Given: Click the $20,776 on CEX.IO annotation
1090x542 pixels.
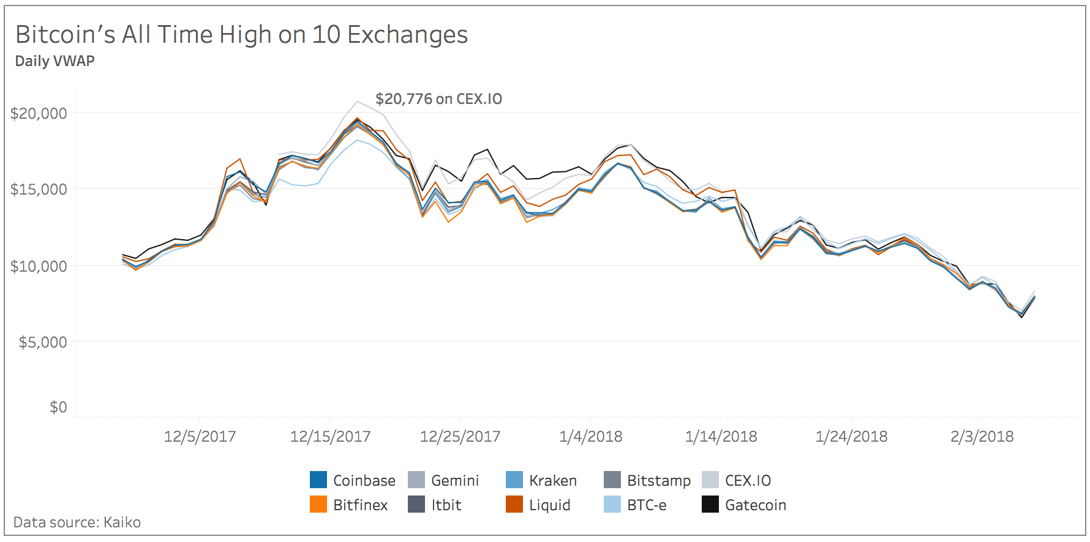Looking at the screenshot, I should coord(438,99).
